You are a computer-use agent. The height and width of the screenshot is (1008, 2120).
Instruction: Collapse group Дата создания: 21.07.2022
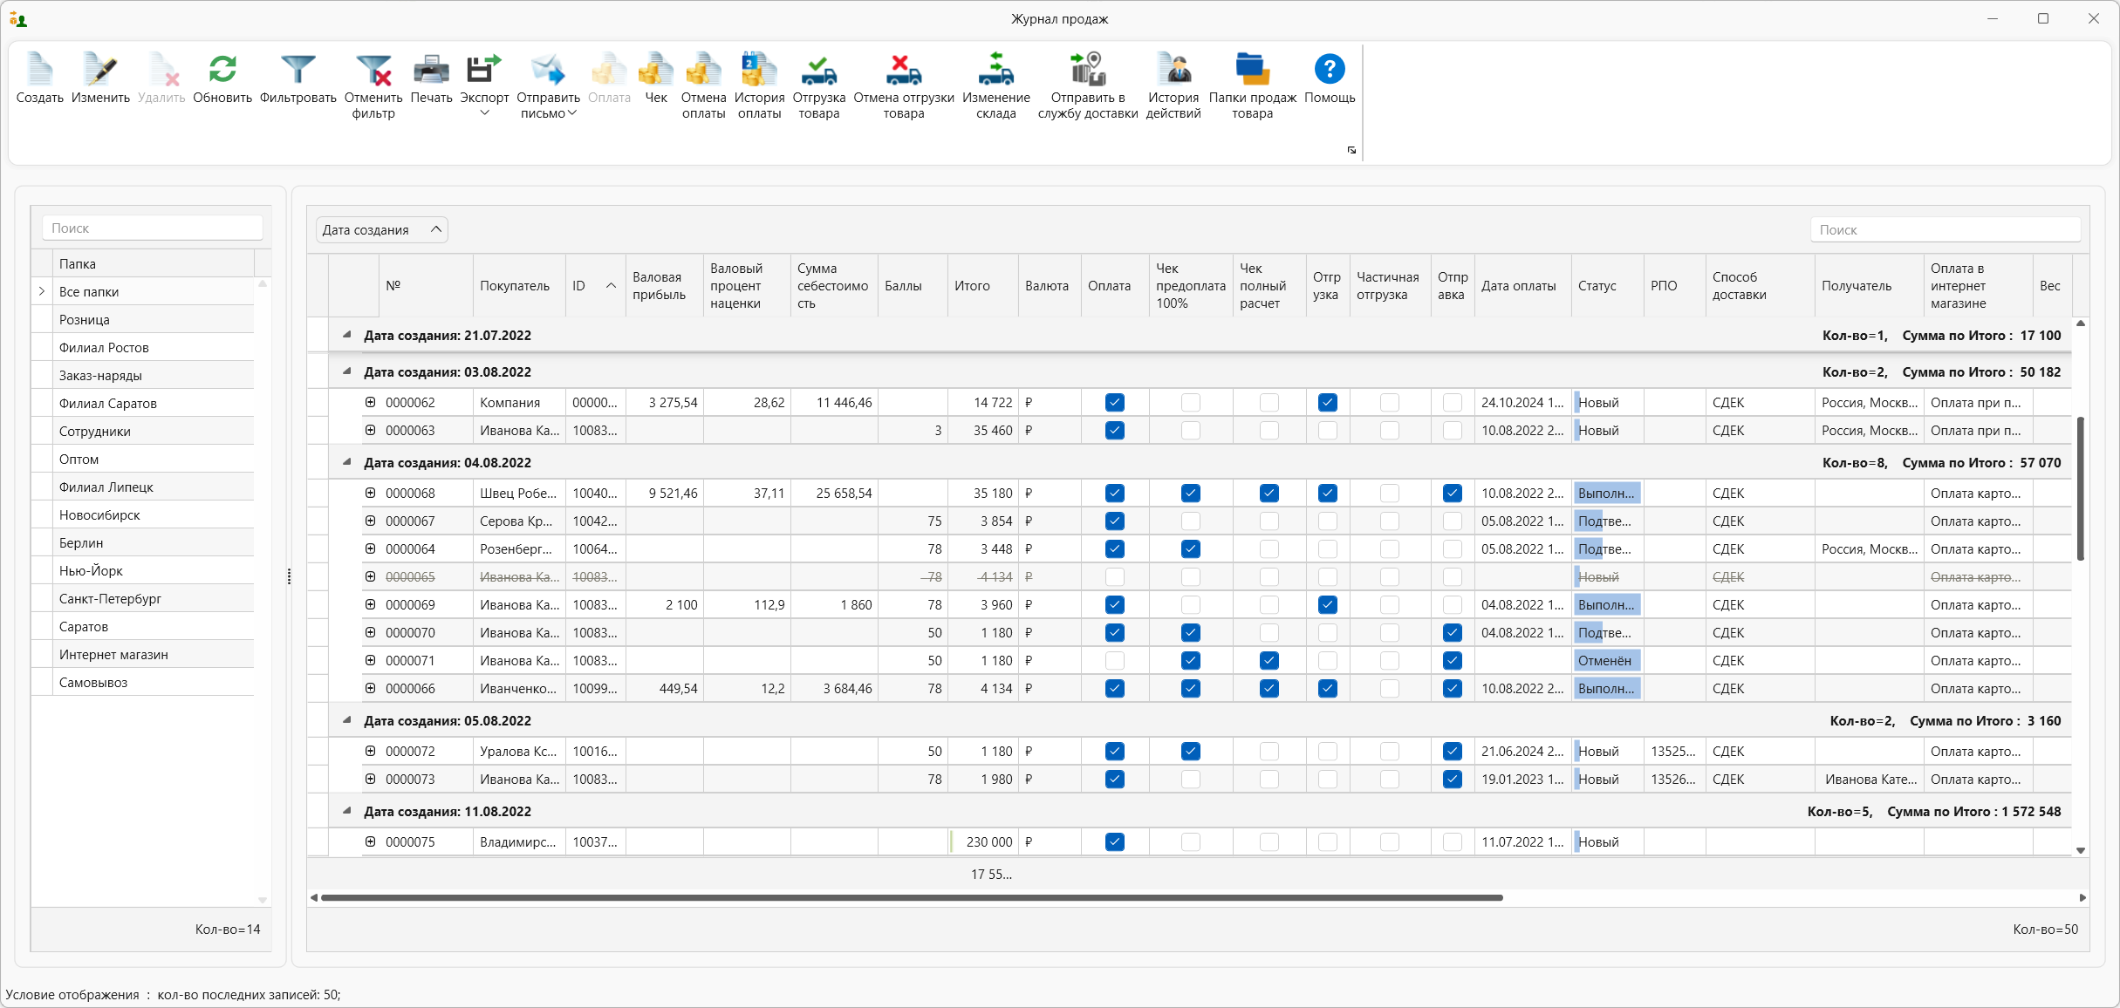coord(347,335)
